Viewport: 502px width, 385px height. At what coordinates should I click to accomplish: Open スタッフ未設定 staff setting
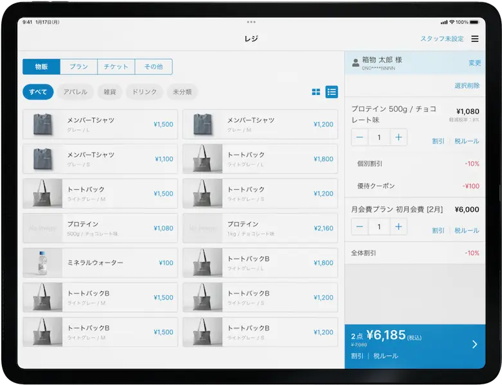coord(442,38)
